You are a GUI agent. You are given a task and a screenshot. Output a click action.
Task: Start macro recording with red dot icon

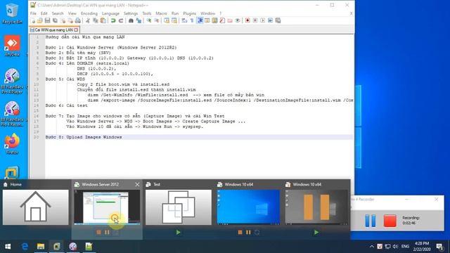pyautogui.click(x=247, y=20)
